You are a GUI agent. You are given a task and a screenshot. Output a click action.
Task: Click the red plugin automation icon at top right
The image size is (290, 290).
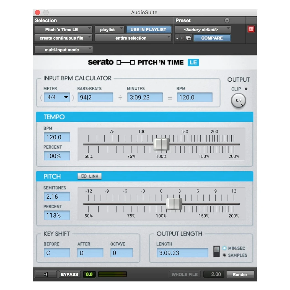[251, 29]
